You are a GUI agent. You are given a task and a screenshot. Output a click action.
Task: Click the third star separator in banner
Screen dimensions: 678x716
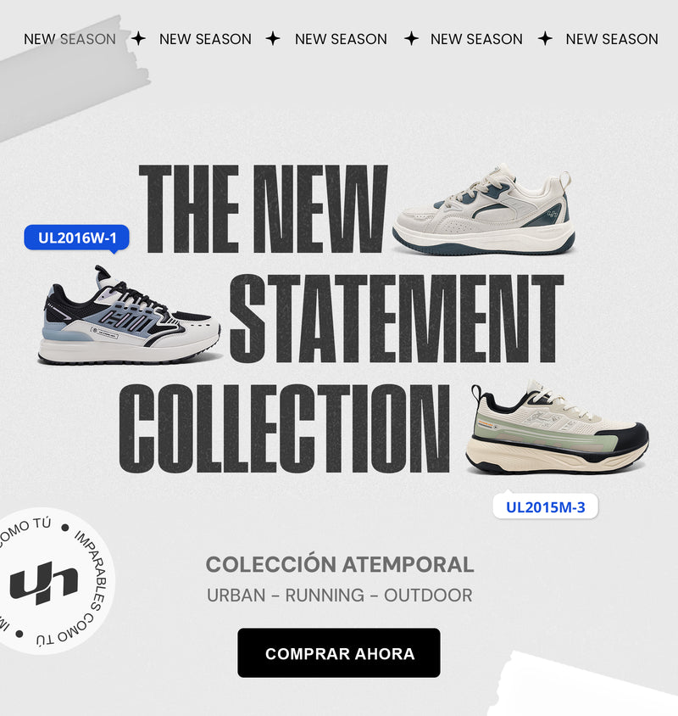[x=411, y=39]
